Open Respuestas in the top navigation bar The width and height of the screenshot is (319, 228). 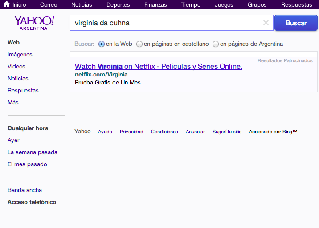[x=296, y=5]
